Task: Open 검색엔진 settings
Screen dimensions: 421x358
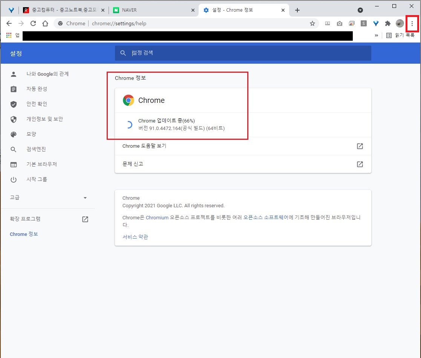Action: pyautogui.click(x=36, y=149)
